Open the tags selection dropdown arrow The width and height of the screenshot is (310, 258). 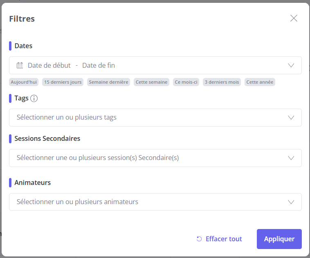point(291,118)
